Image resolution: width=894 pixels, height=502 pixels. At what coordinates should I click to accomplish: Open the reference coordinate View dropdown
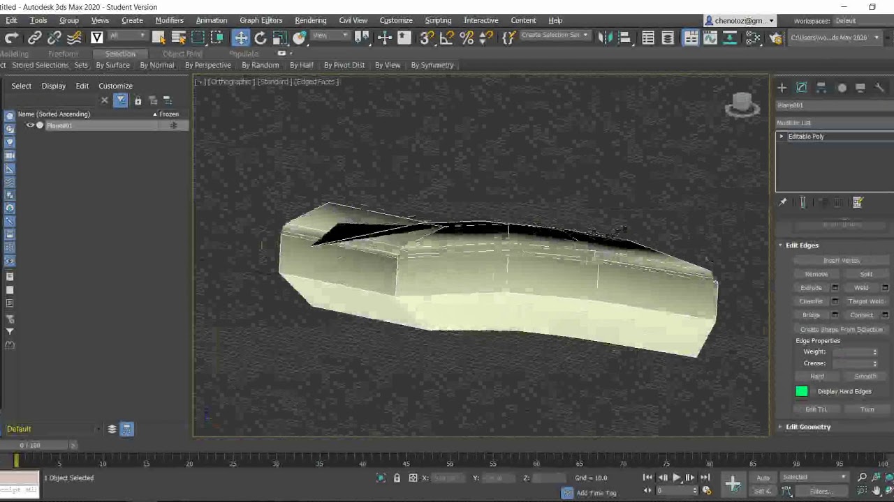330,36
